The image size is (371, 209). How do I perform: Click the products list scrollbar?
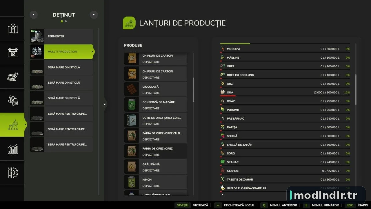click(x=193, y=90)
